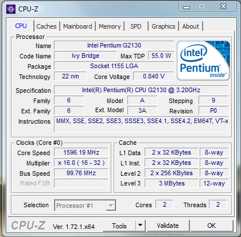The height and width of the screenshot is (237, 241).
Task: Click the Level 2 8-way value
Action: click(x=214, y=173)
